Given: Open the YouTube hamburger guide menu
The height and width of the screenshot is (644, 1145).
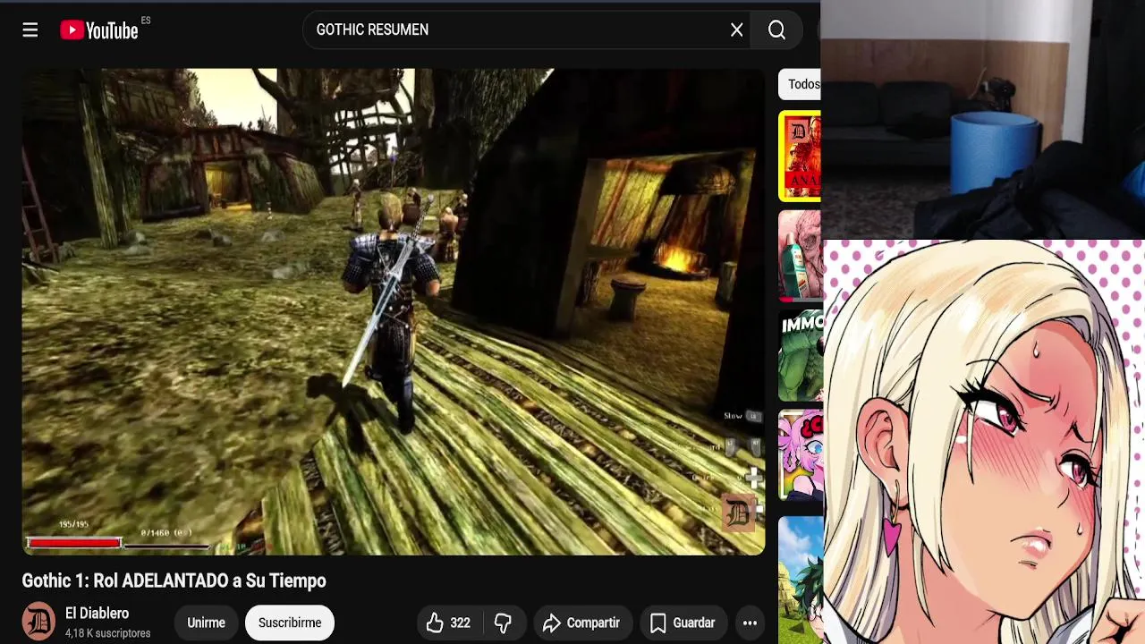Looking at the screenshot, I should 30,30.
